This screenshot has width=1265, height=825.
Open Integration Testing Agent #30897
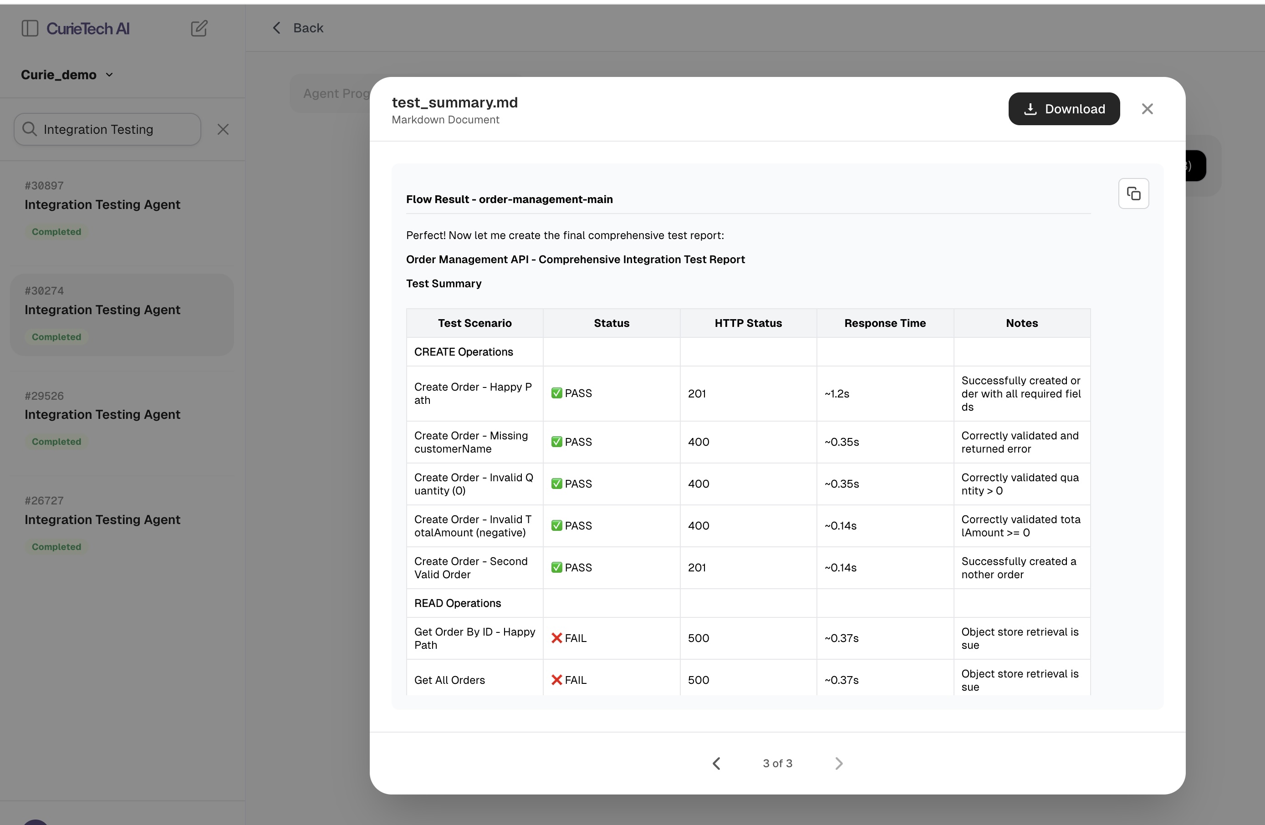102,204
